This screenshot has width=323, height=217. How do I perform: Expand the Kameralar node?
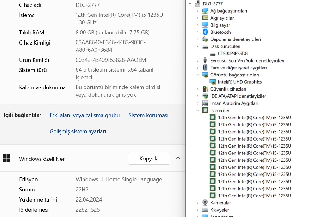tap(198, 203)
